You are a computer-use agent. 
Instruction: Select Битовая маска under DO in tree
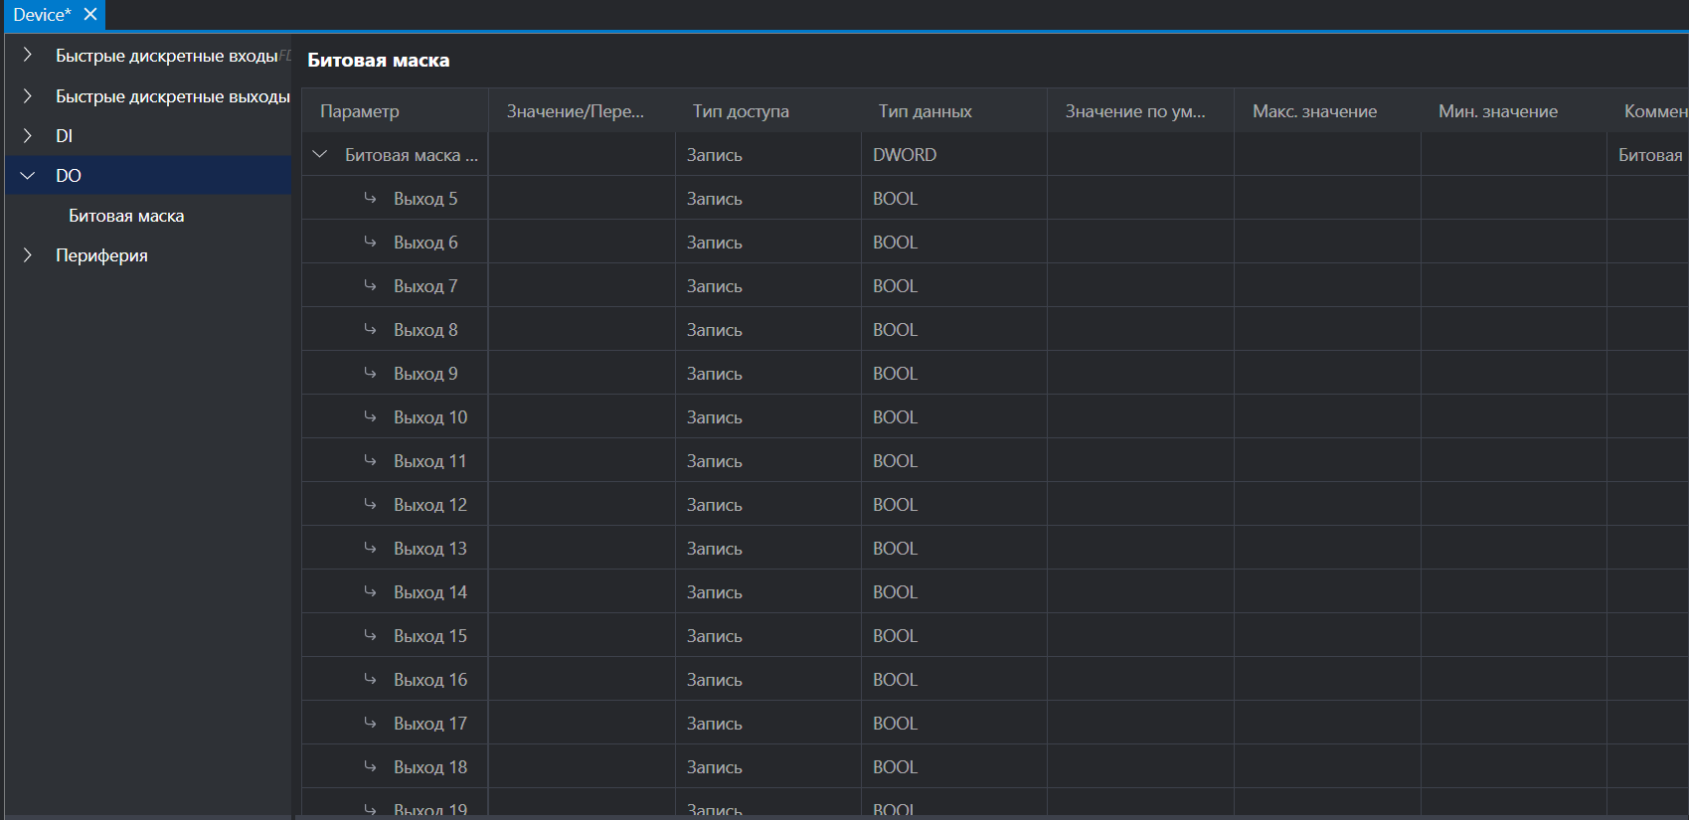point(126,216)
